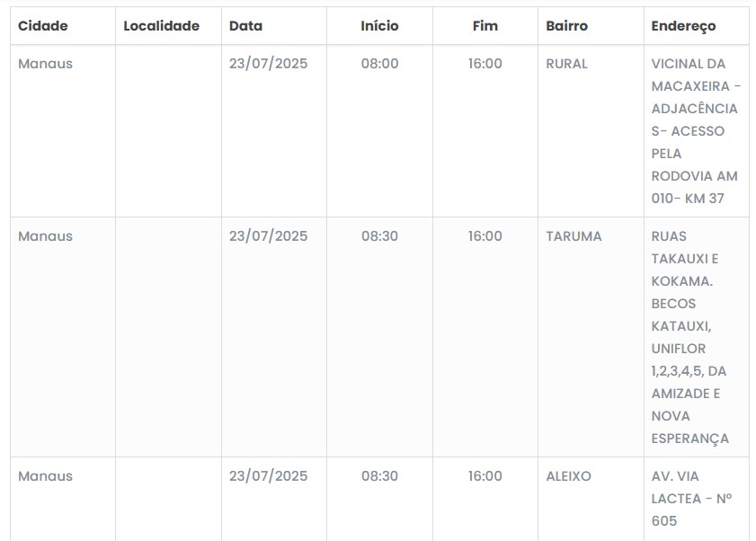Click the Manaus cell in the ALEIXO row
Screen dimensions: 756x541
pyautogui.click(x=45, y=476)
